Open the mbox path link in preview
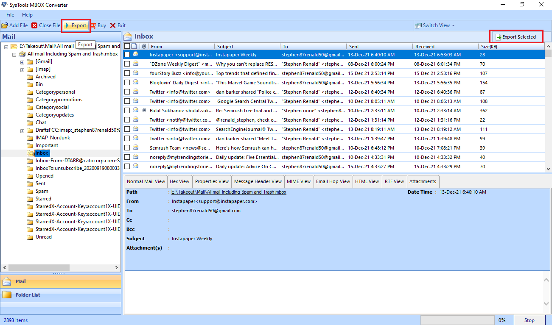The height and width of the screenshot is (325, 552). [229, 192]
